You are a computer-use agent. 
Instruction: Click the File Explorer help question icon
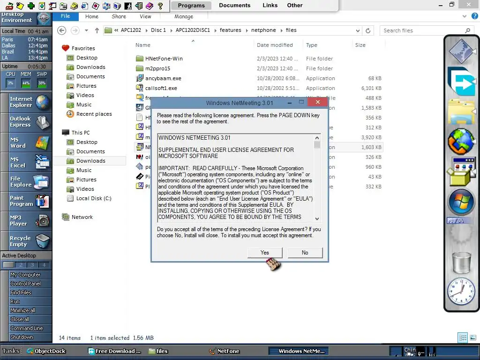click(x=474, y=16)
